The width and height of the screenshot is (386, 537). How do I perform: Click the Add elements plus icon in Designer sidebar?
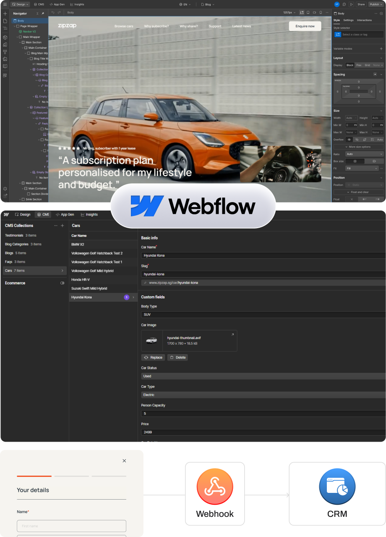pyautogui.click(x=5, y=13)
